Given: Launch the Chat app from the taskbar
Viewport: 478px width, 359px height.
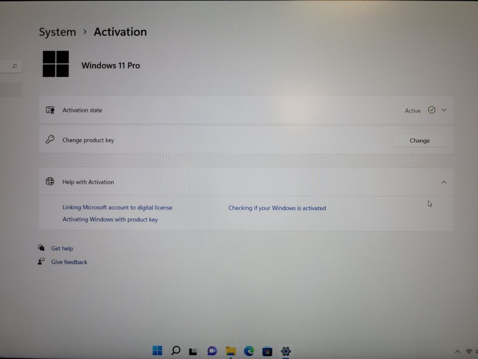Looking at the screenshot, I should 212,351.
